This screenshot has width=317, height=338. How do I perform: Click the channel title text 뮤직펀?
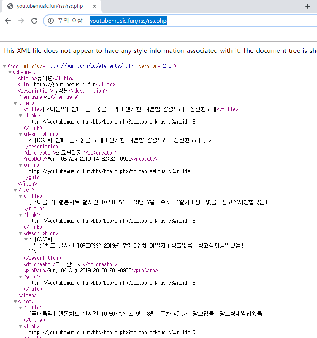pyautogui.click(x=45, y=78)
